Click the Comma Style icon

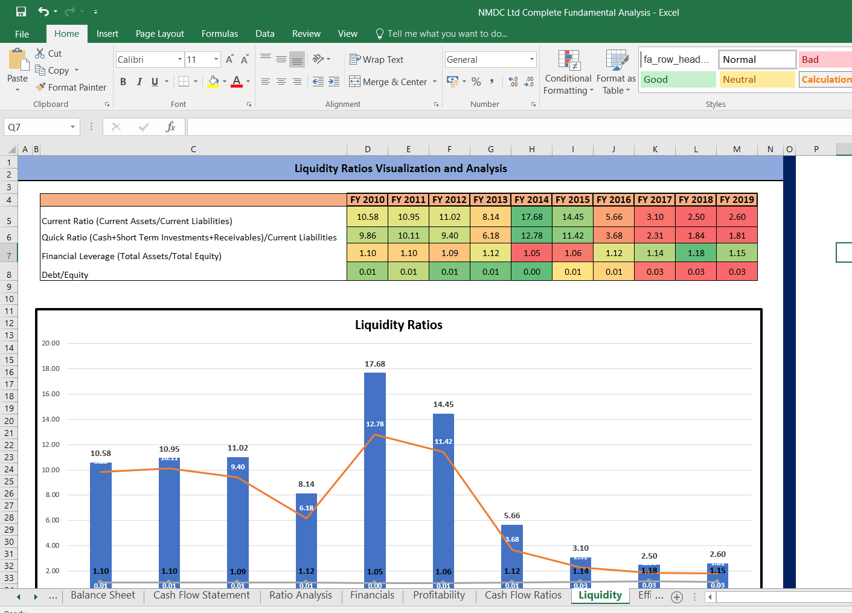point(492,82)
